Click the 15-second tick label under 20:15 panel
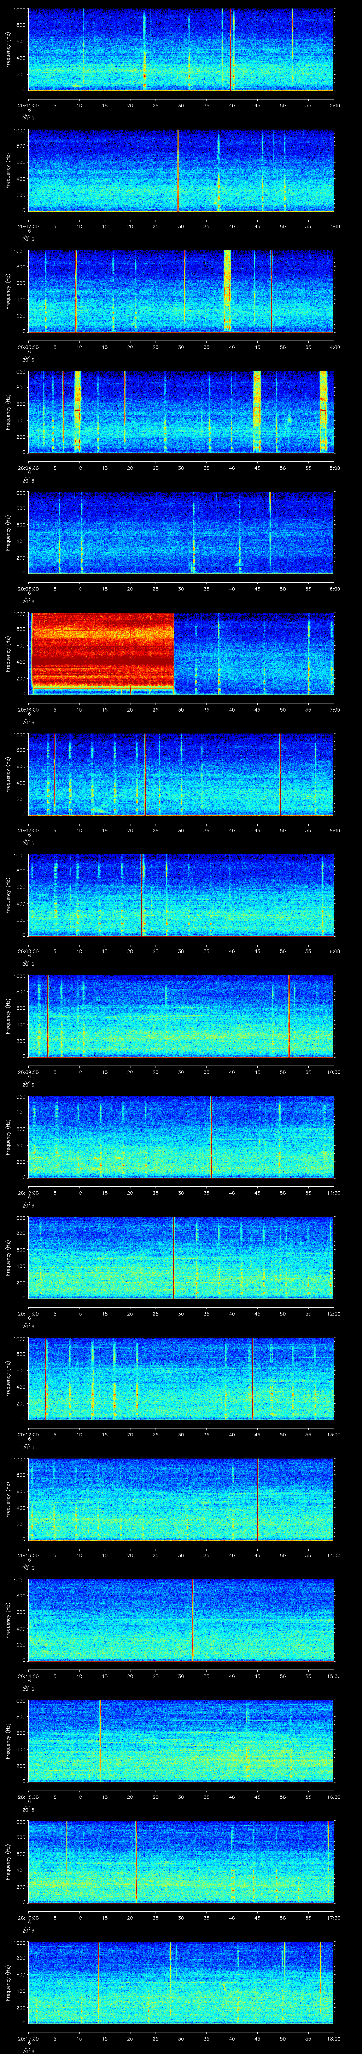The width and height of the screenshot is (362, 2054). point(105,1796)
